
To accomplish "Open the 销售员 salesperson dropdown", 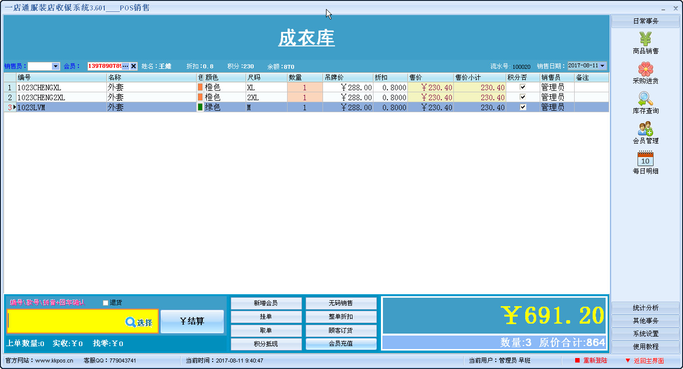I will (56, 66).
